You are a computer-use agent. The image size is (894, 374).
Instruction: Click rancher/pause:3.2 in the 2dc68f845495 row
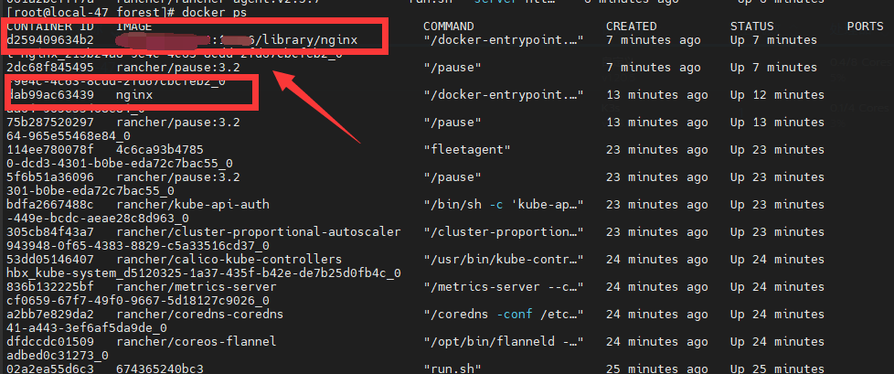(178, 68)
